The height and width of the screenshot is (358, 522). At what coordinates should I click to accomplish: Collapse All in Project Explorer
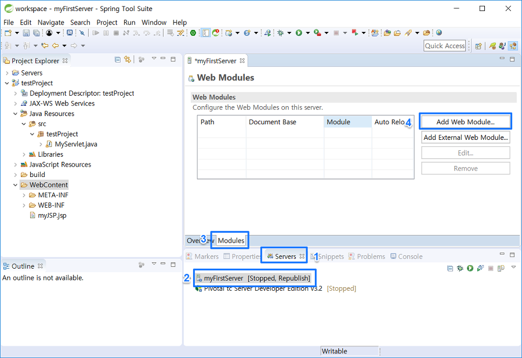point(118,60)
